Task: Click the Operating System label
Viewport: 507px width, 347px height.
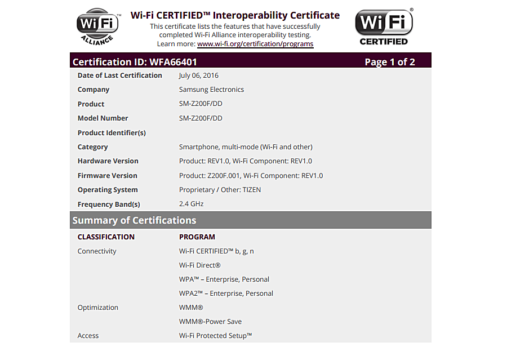Action: 108,190
